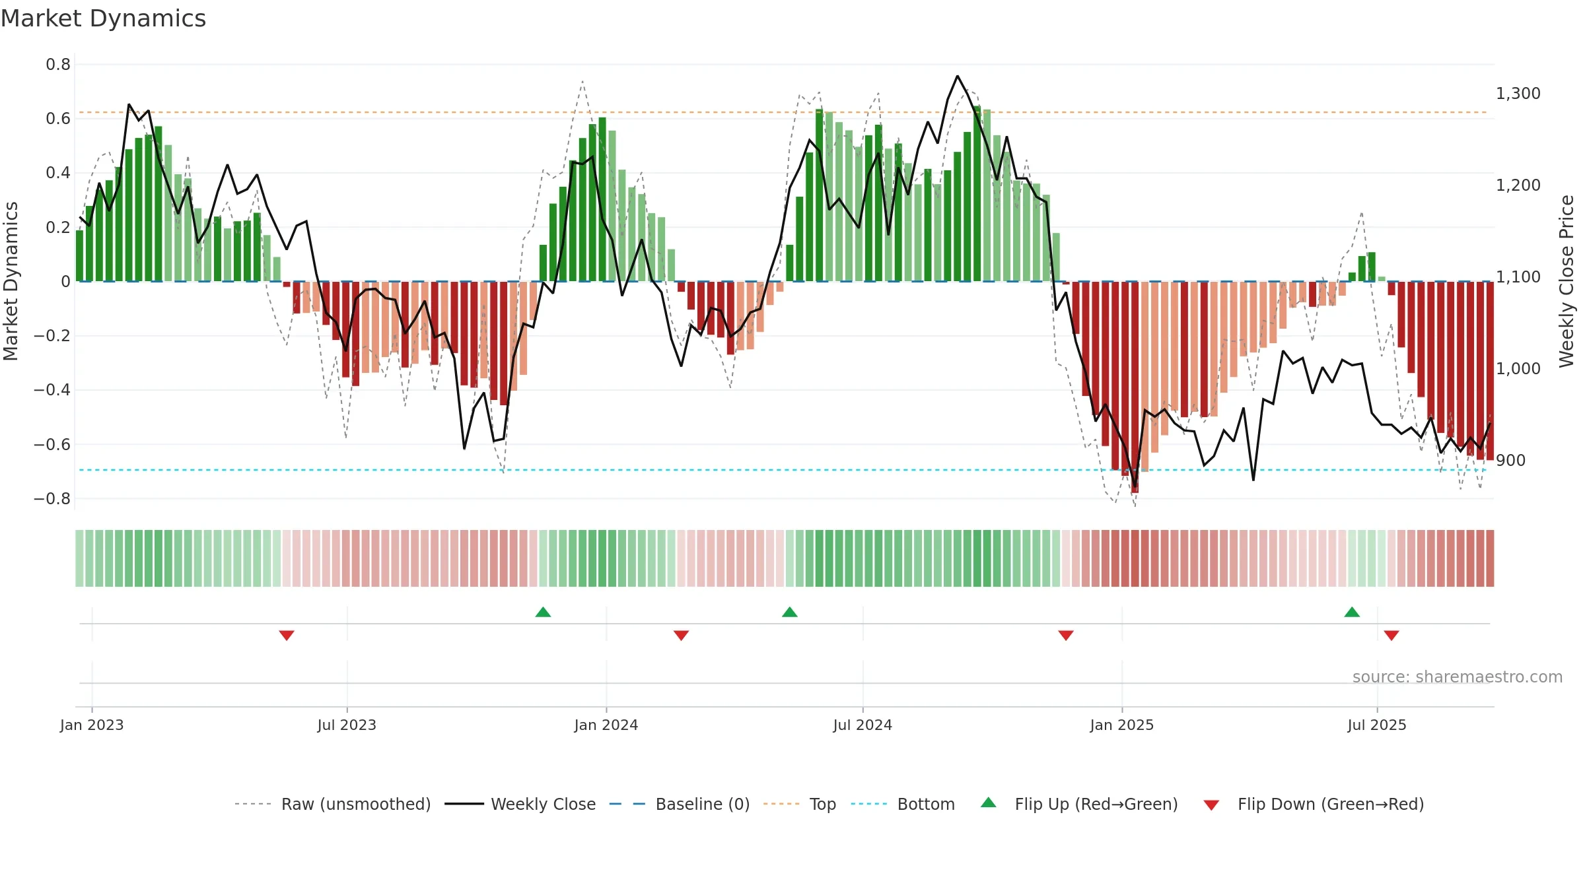Click the Jan 2024 x-axis label
Viewport: 1585px width, 891px height.
click(x=606, y=725)
